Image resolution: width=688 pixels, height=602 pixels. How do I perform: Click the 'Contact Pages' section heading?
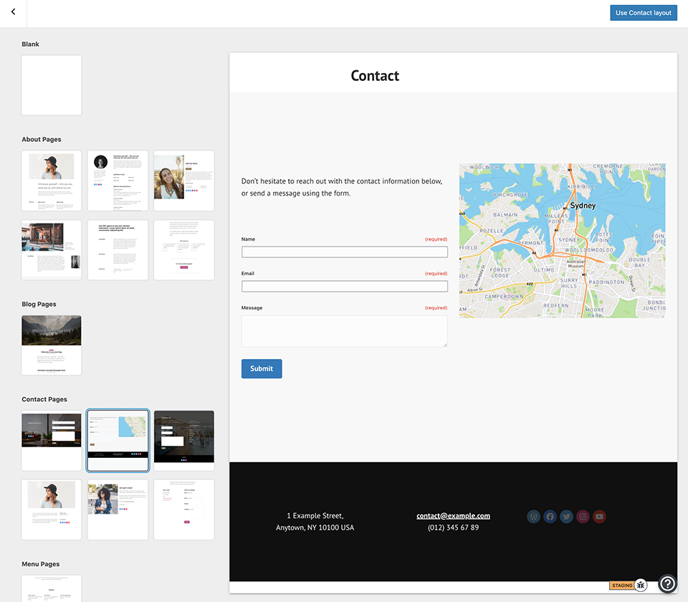(x=44, y=399)
